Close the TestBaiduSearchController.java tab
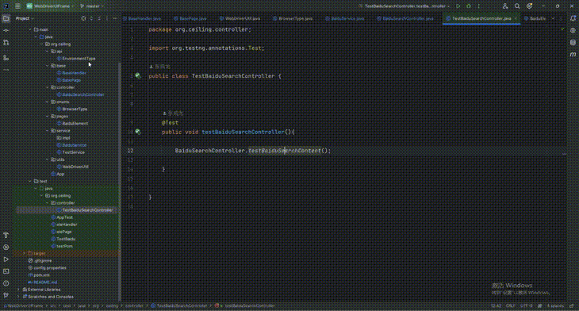579x311 pixels. 516,18
